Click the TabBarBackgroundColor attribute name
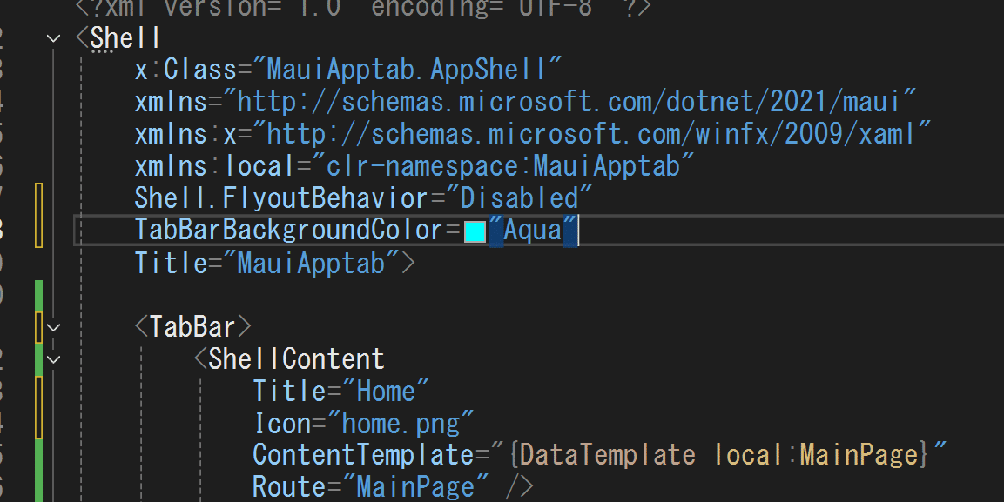Screen dimensions: 1004x502 [289, 231]
